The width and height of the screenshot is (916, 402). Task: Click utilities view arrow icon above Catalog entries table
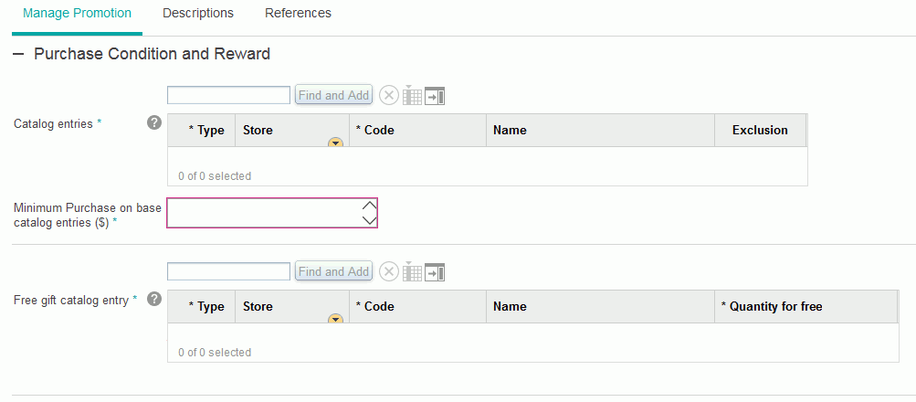(x=435, y=95)
